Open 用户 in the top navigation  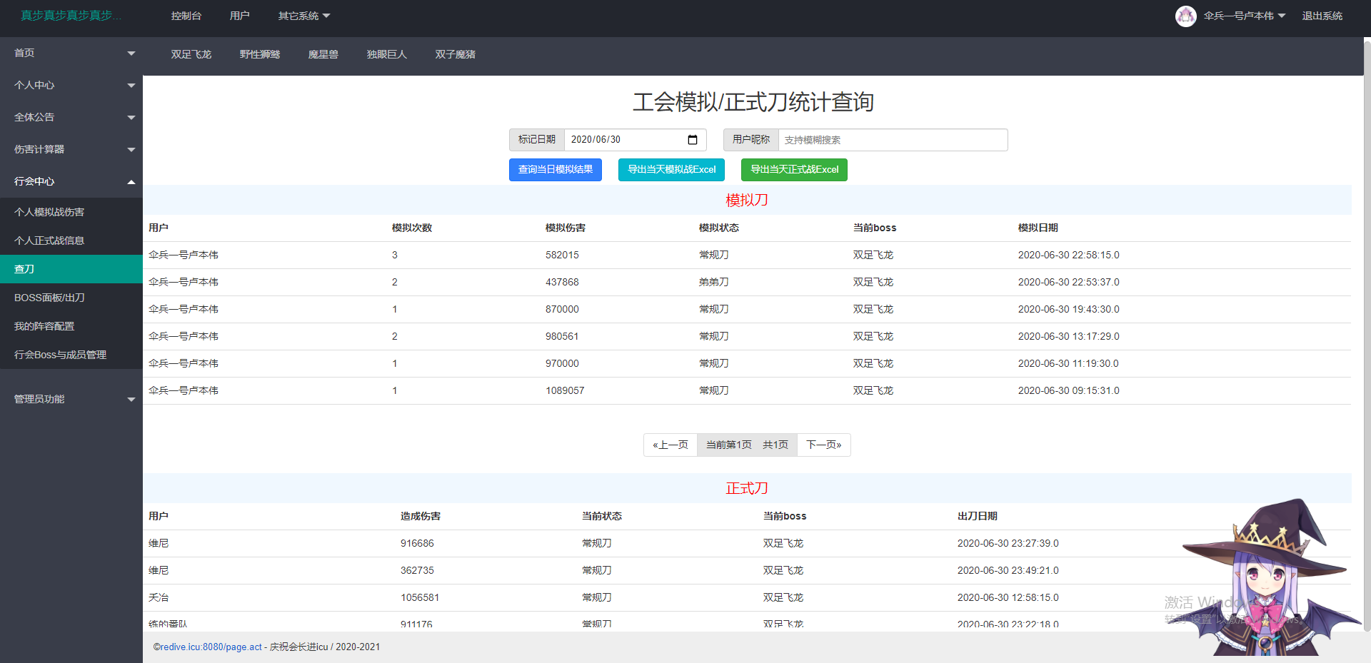[240, 16]
